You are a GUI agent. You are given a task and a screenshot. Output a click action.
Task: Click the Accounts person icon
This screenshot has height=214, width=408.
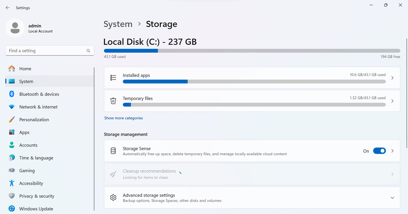[12, 145]
